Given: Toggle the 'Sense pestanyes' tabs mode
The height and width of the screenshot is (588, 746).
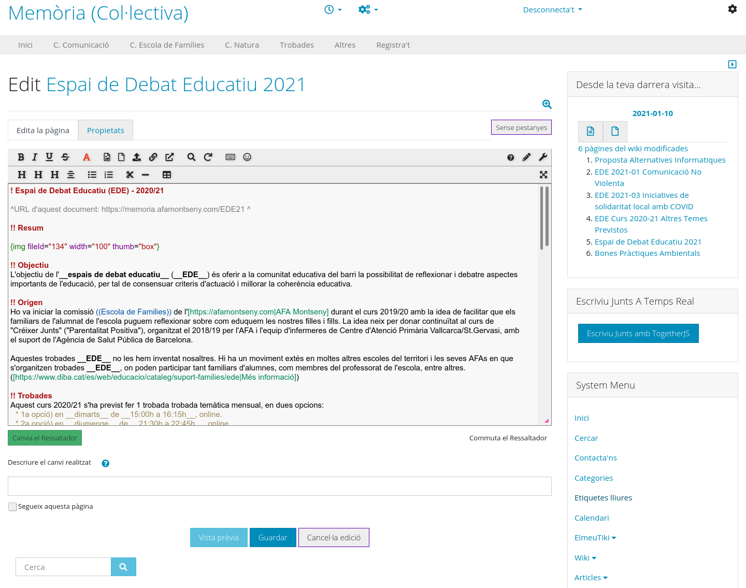Looking at the screenshot, I should 521,127.
